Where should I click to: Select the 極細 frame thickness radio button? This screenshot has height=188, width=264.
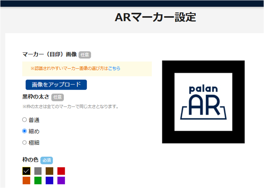[24, 142]
